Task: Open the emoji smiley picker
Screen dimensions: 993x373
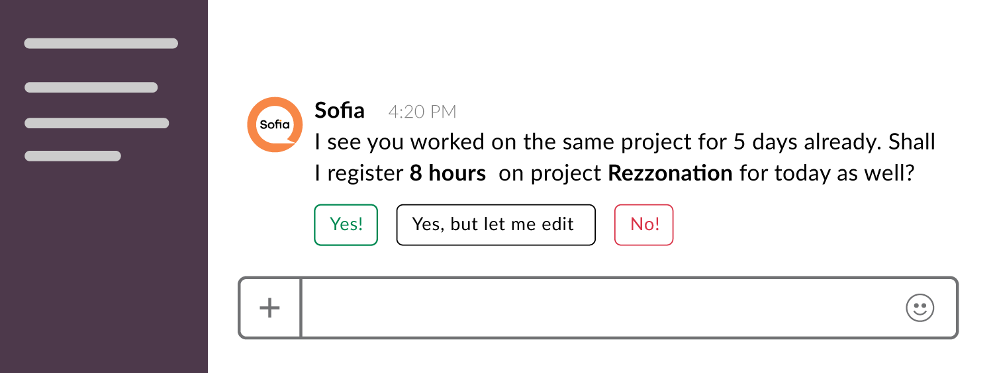Action: (x=920, y=308)
